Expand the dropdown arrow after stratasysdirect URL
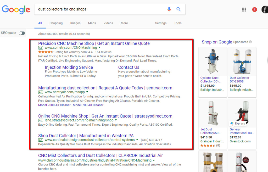The image size is (268, 172). (x=116, y=120)
